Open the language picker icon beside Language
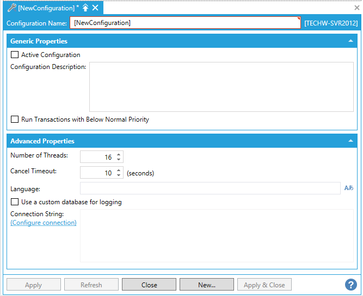This screenshot has width=363, height=296. click(x=349, y=188)
